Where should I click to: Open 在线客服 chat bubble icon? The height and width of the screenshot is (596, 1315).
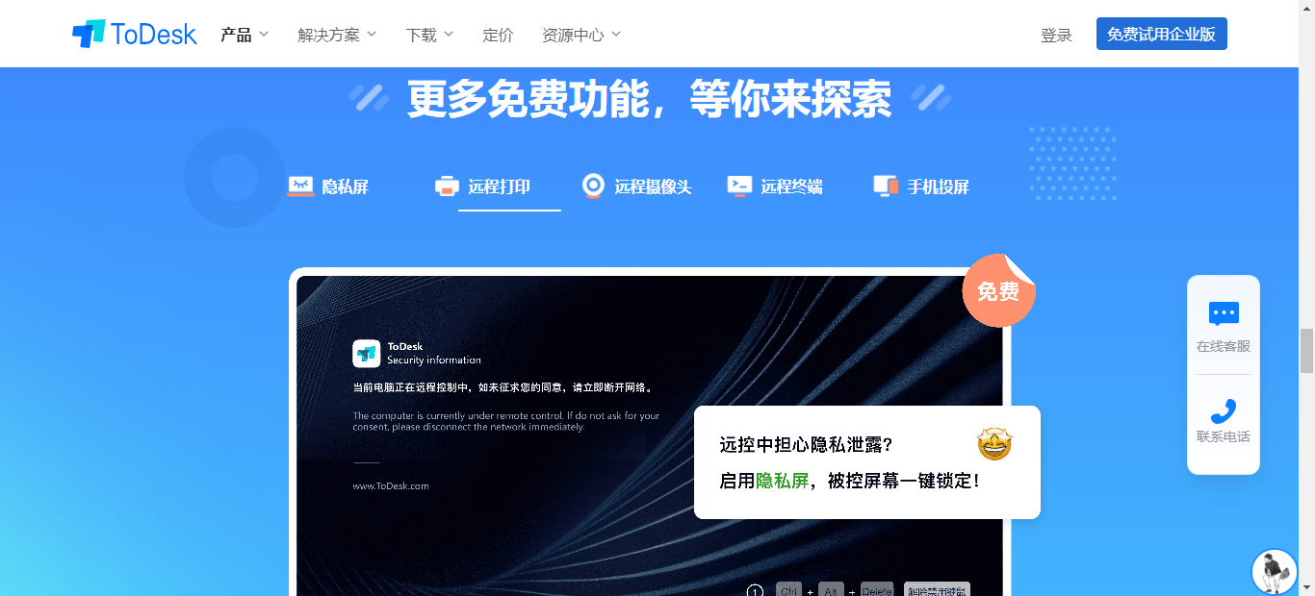pyautogui.click(x=1224, y=313)
